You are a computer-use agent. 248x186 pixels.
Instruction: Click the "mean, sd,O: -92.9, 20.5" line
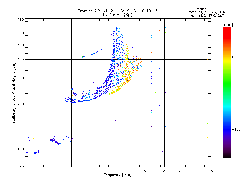pyautogui.click(x=206, y=12)
